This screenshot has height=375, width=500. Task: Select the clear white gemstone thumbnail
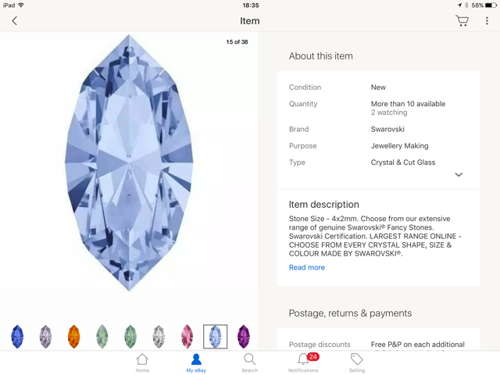point(159,337)
